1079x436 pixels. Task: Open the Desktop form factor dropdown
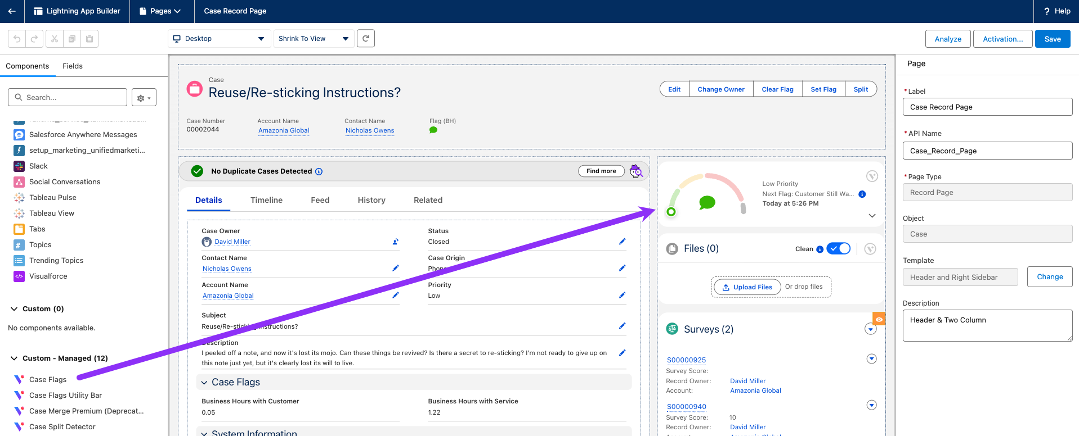(219, 39)
